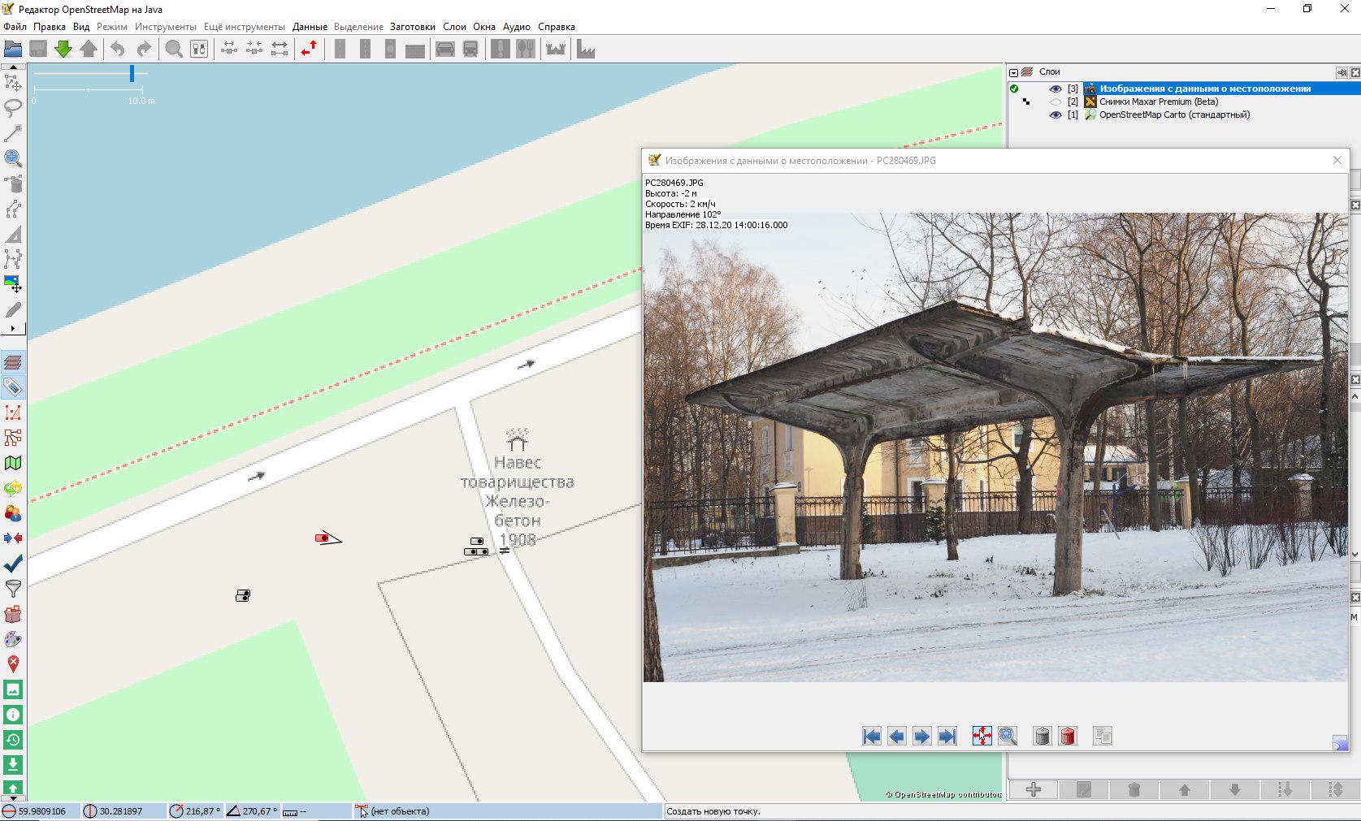Toggle the filter funnel panel button

click(x=13, y=589)
